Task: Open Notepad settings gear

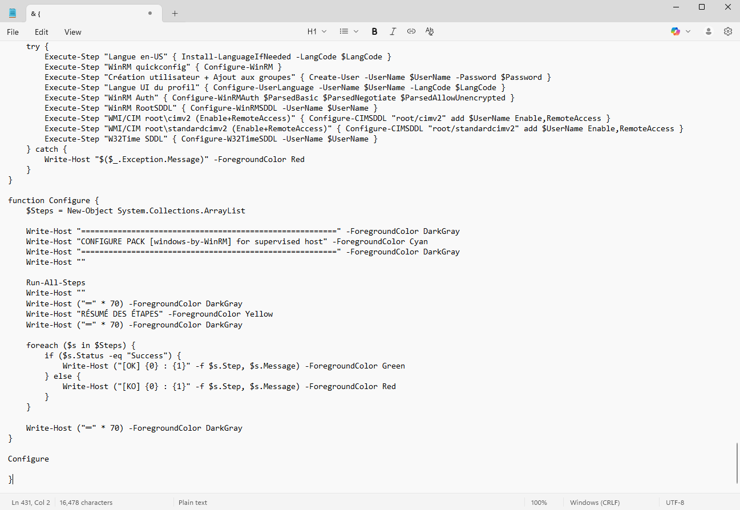Action: click(728, 32)
